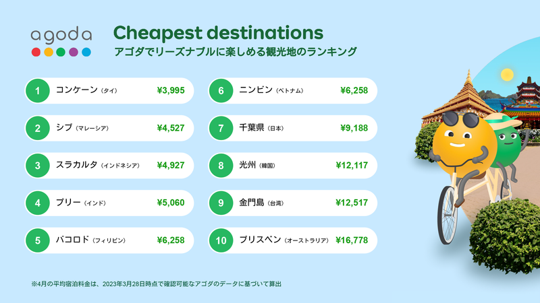Click the number 8 rank circle

coord(221,166)
